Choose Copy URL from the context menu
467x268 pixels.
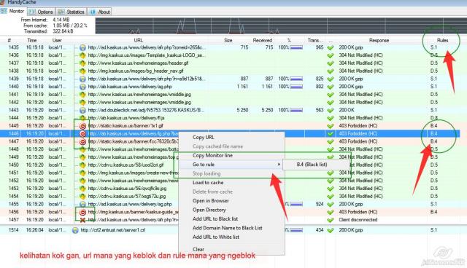204,137
